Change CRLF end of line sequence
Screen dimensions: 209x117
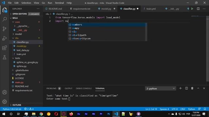pyautogui.click(x=183, y=109)
